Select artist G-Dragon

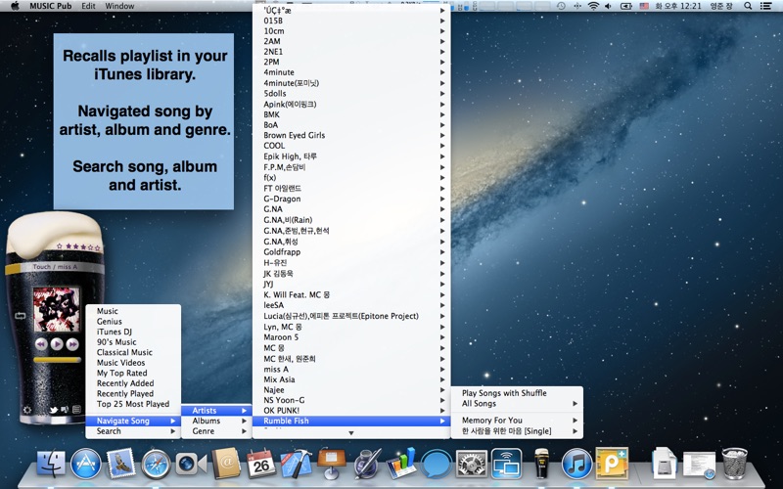click(351, 199)
